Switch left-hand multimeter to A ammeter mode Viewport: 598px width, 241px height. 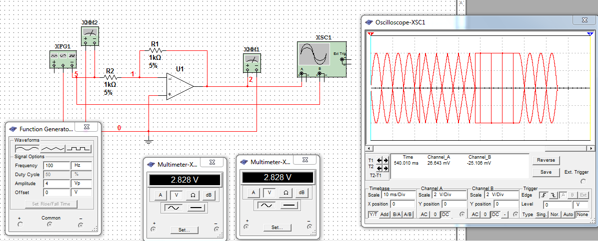click(x=160, y=195)
